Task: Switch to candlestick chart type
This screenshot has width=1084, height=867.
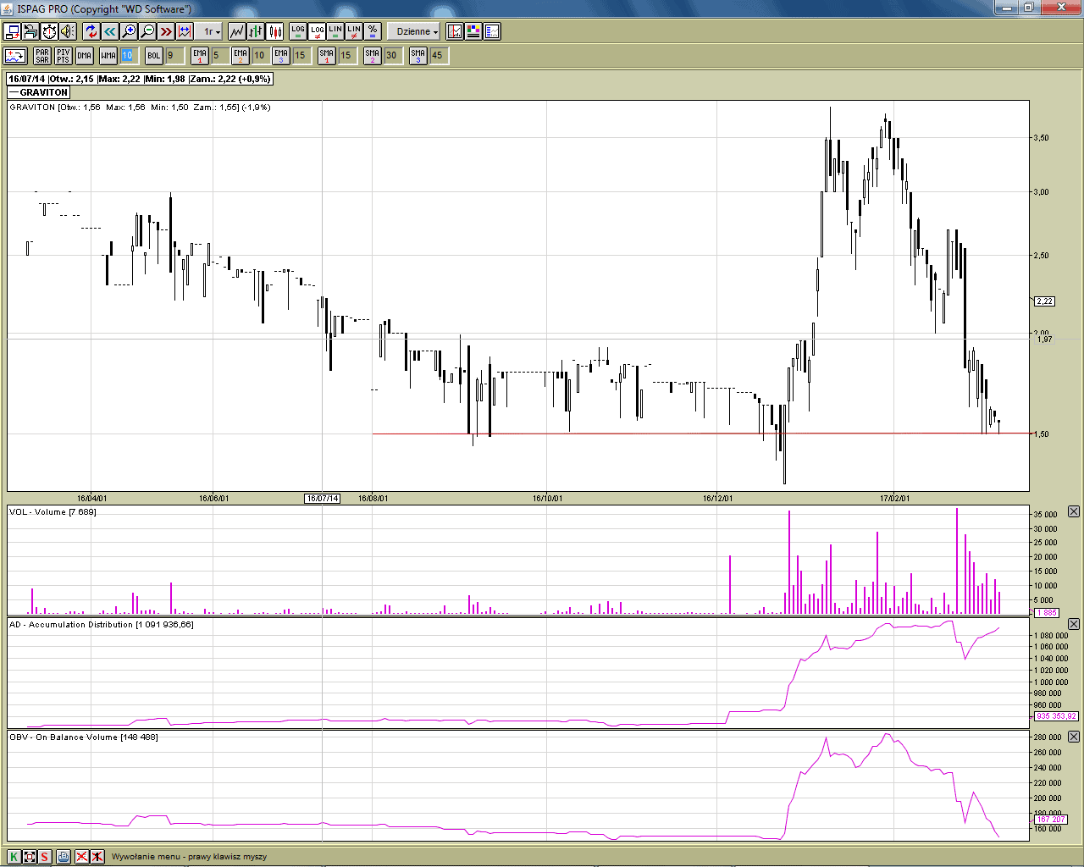Action: (275, 31)
